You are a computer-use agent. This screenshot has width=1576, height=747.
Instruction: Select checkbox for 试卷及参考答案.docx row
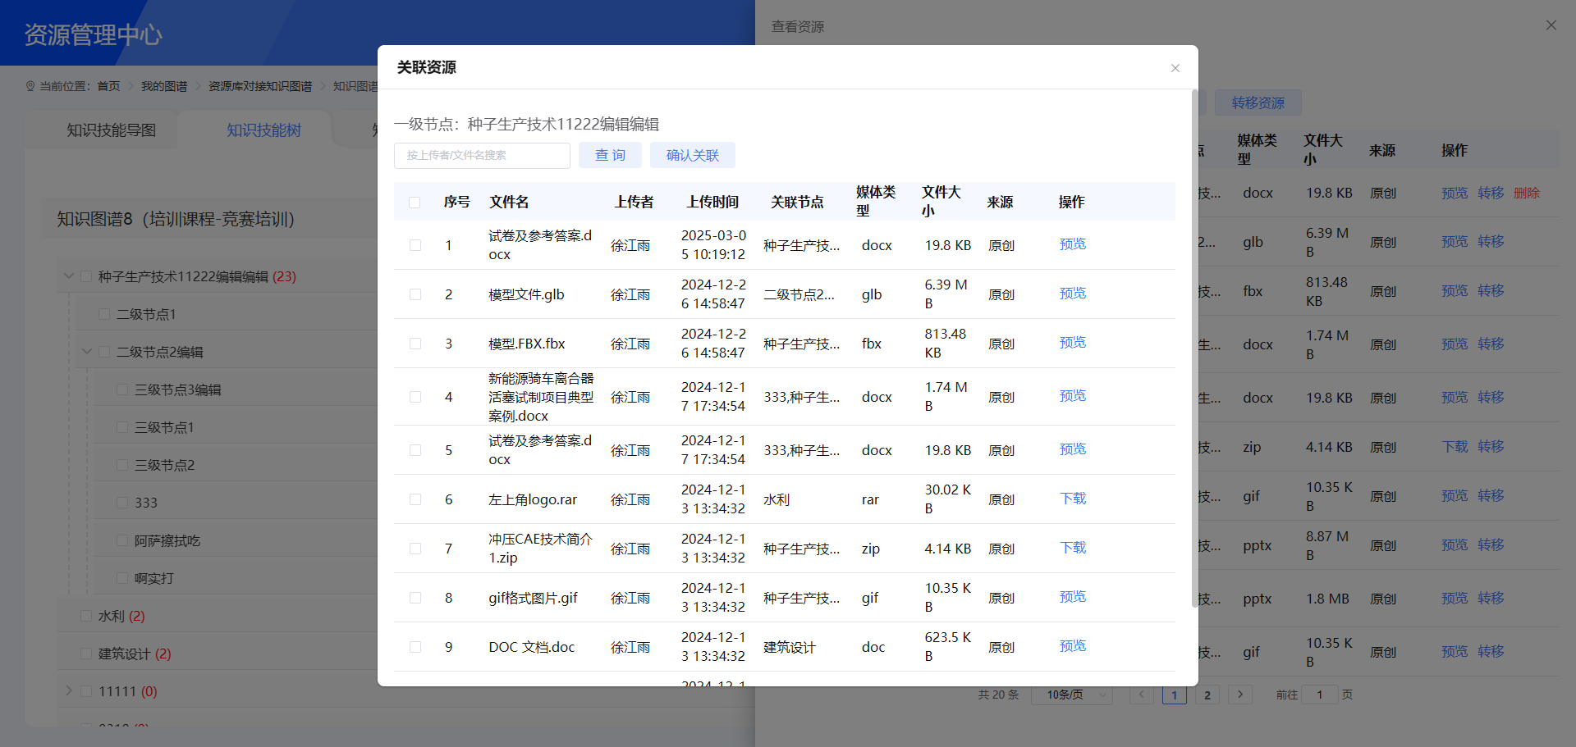(x=415, y=244)
